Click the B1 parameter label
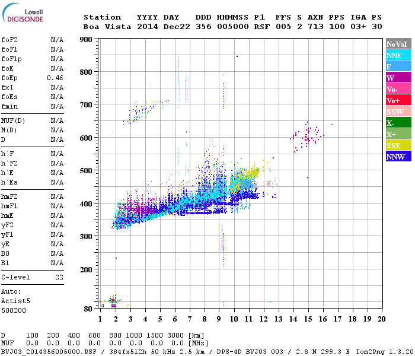The height and width of the screenshot is (356, 415). click(5, 263)
